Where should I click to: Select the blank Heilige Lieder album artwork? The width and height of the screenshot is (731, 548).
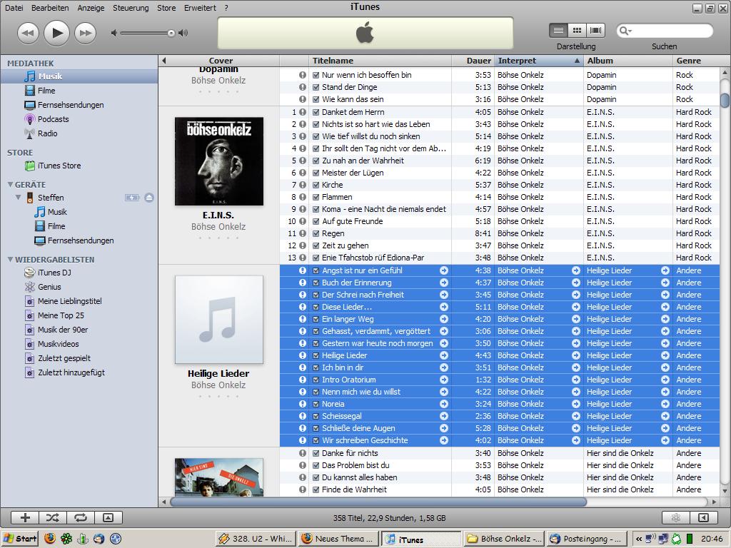219,320
